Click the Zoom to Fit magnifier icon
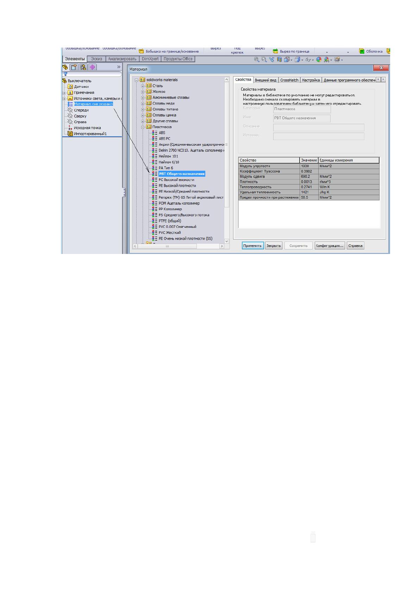419x594 pixels. [257, 60]
